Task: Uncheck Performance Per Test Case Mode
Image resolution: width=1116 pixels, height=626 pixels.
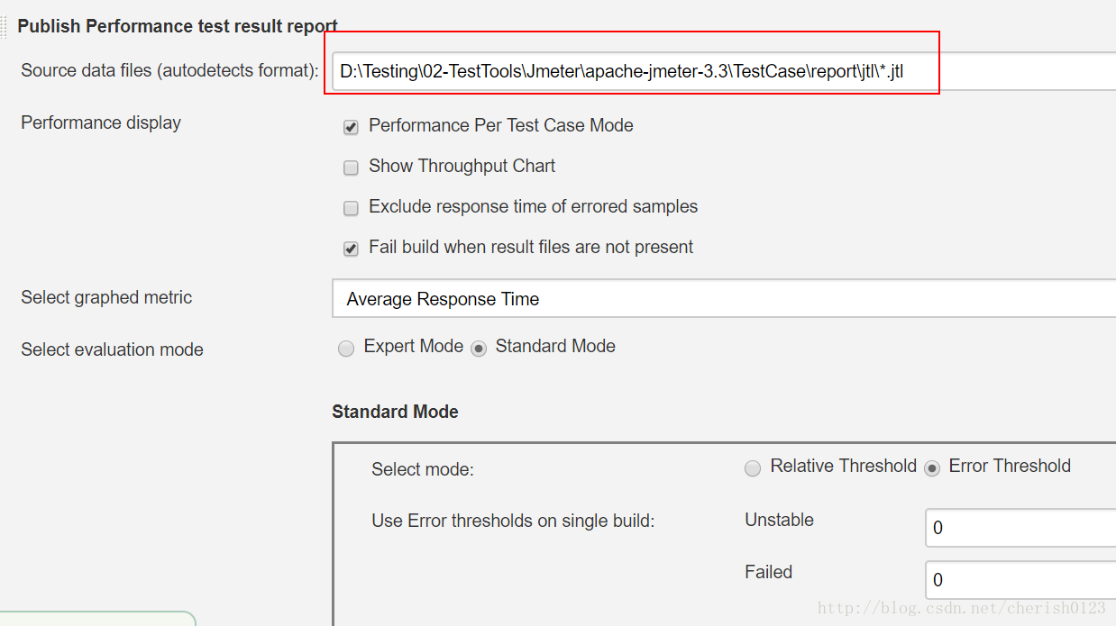Action: tap(352, 127)
